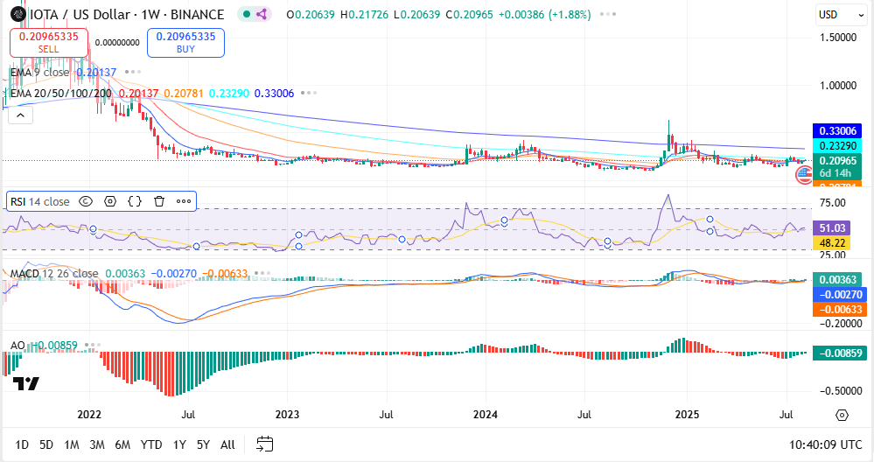Image resolution: width=874 pixels, height=462 pixels.
Task: Click the BUY price button
Action: coord(185,42)
